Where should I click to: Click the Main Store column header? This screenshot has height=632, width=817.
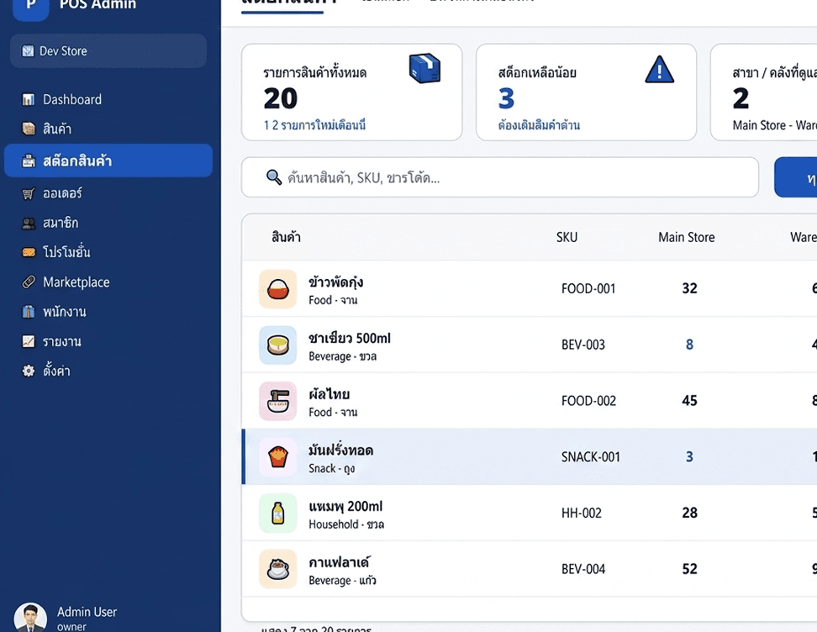point(686,237)
